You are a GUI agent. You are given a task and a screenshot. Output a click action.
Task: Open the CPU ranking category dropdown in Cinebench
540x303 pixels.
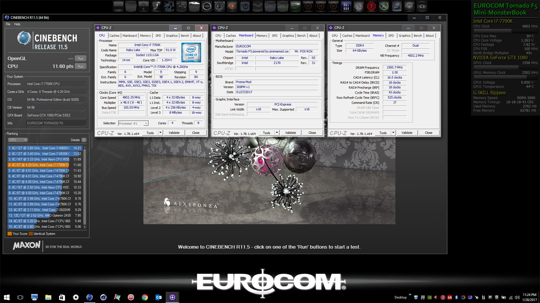coord(17,140)
